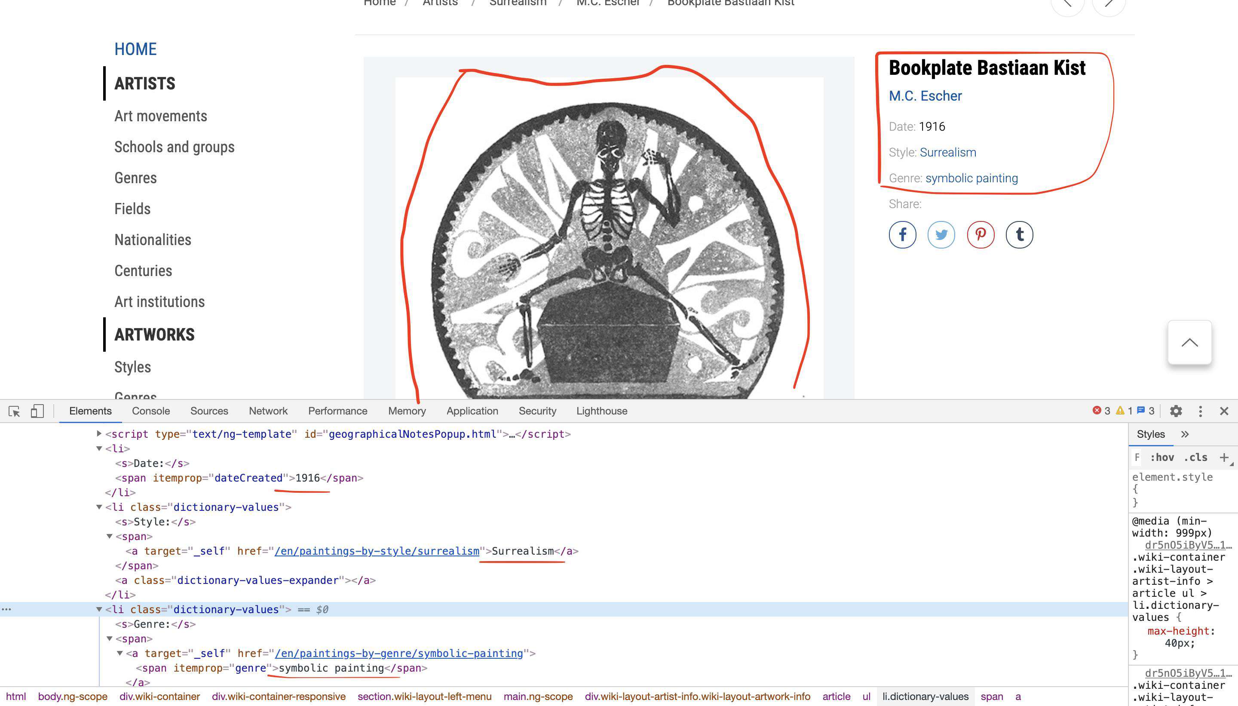The image size is (1238, 706).
Task: Open the symbolic painting genre link
Action: (x=971, y=178)
